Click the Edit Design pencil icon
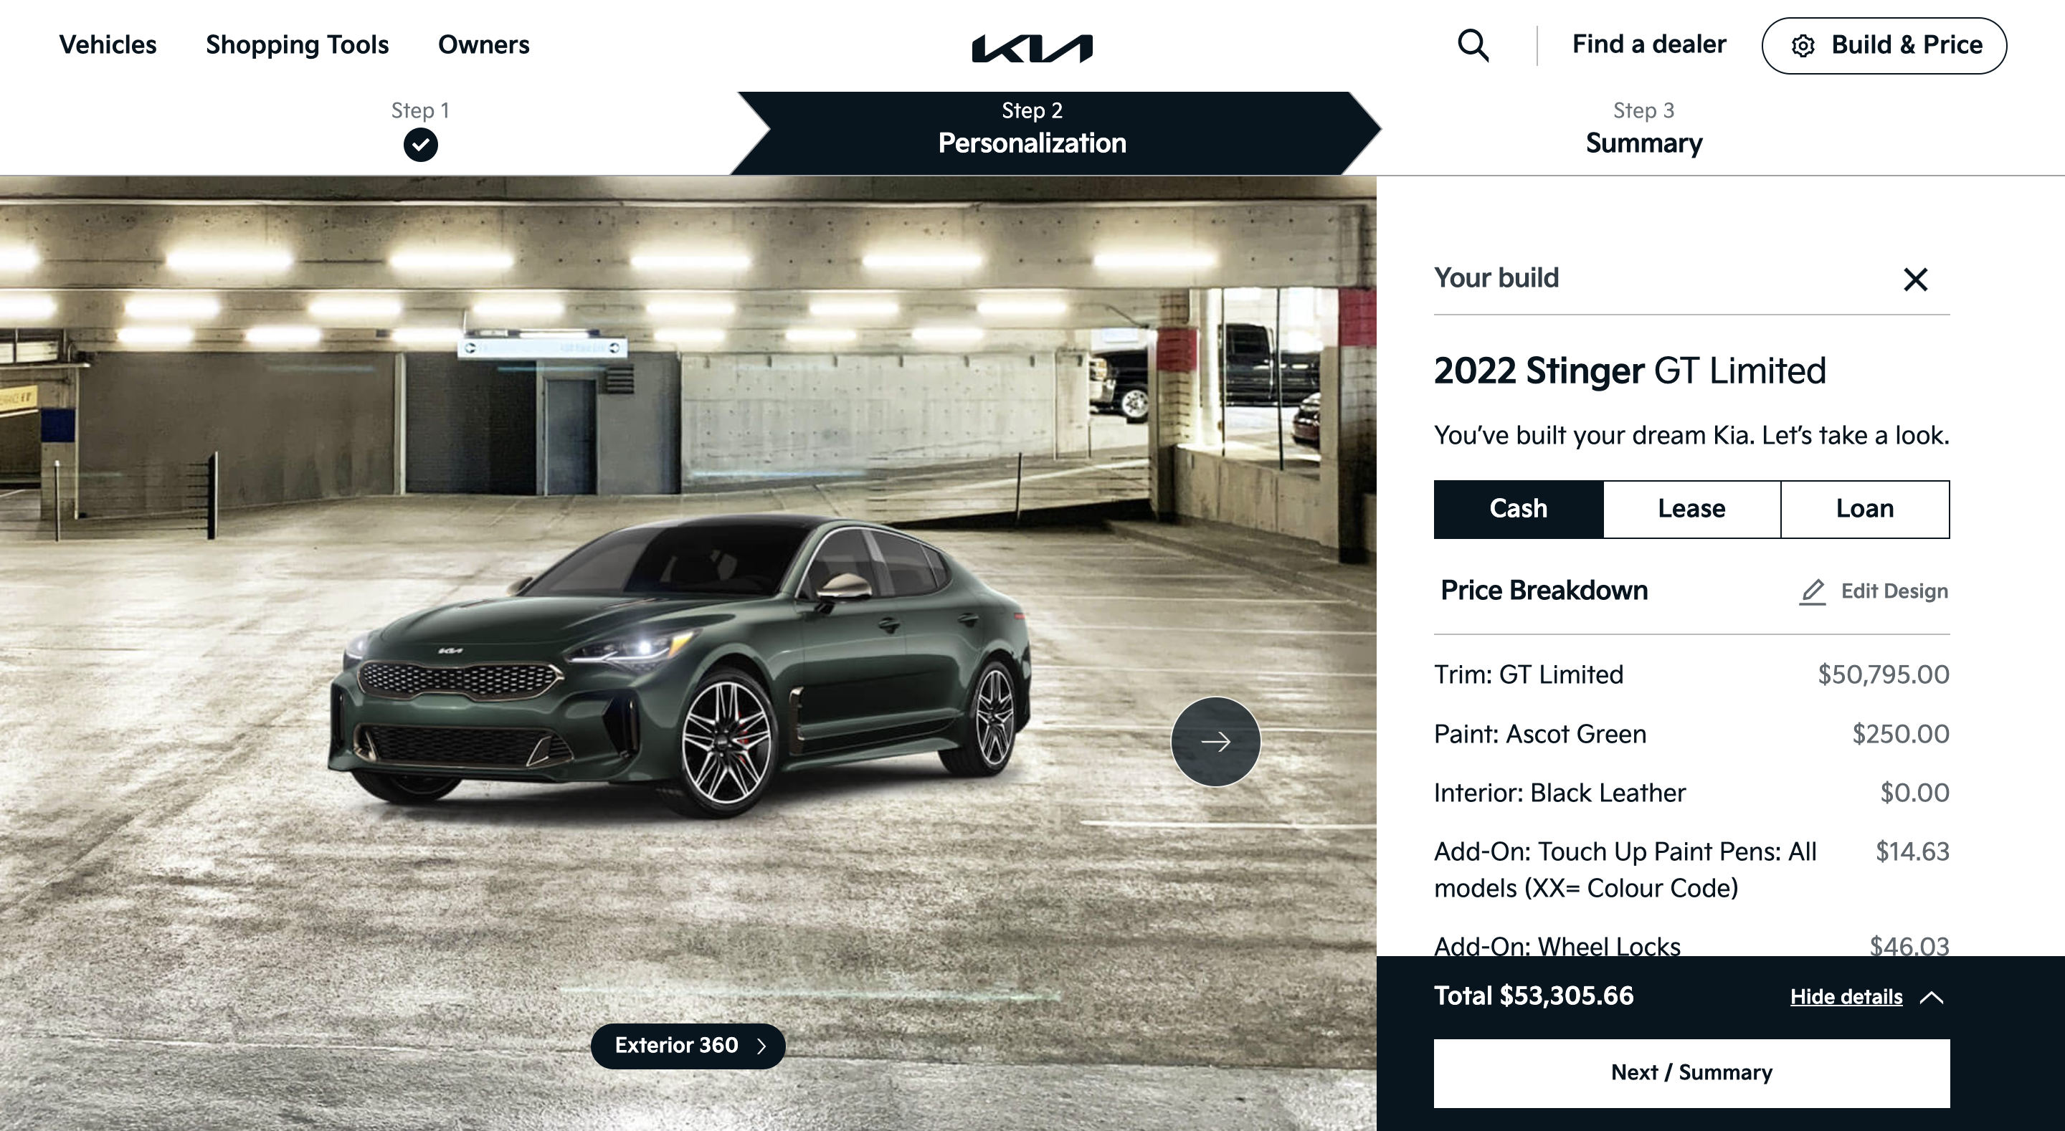Screen dimensions: 2065x1131 pos(1812,591)
